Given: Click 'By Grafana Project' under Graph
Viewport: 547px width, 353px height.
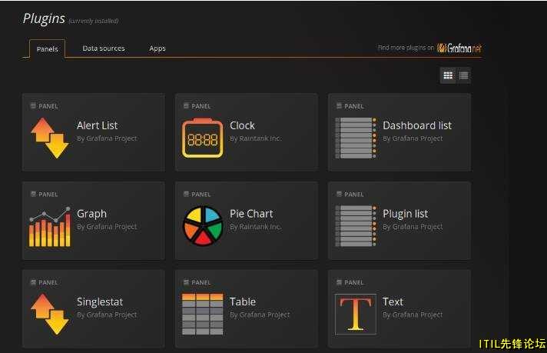Looking at the screenshot, I should click(x=107, y=227).
